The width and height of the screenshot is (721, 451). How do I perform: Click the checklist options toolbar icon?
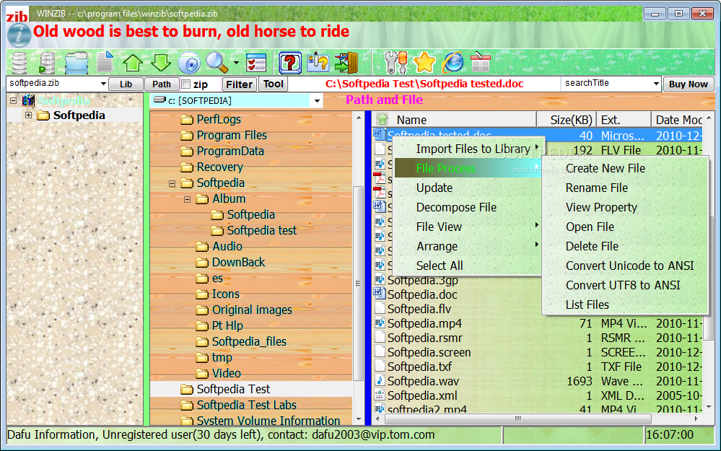coord(256,63)
